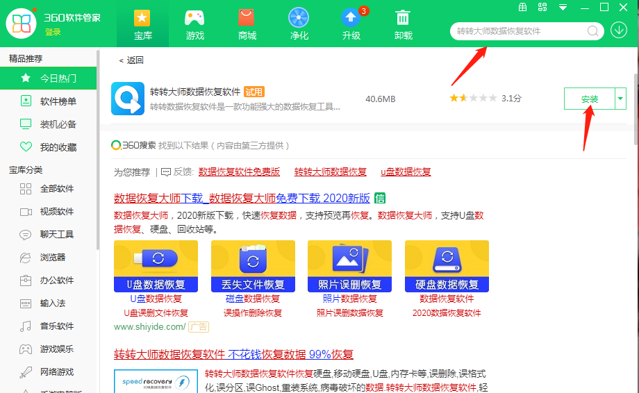Open the download manager arrow icon
The height and width of the screenshot is (393, 639).
point(619,30)
